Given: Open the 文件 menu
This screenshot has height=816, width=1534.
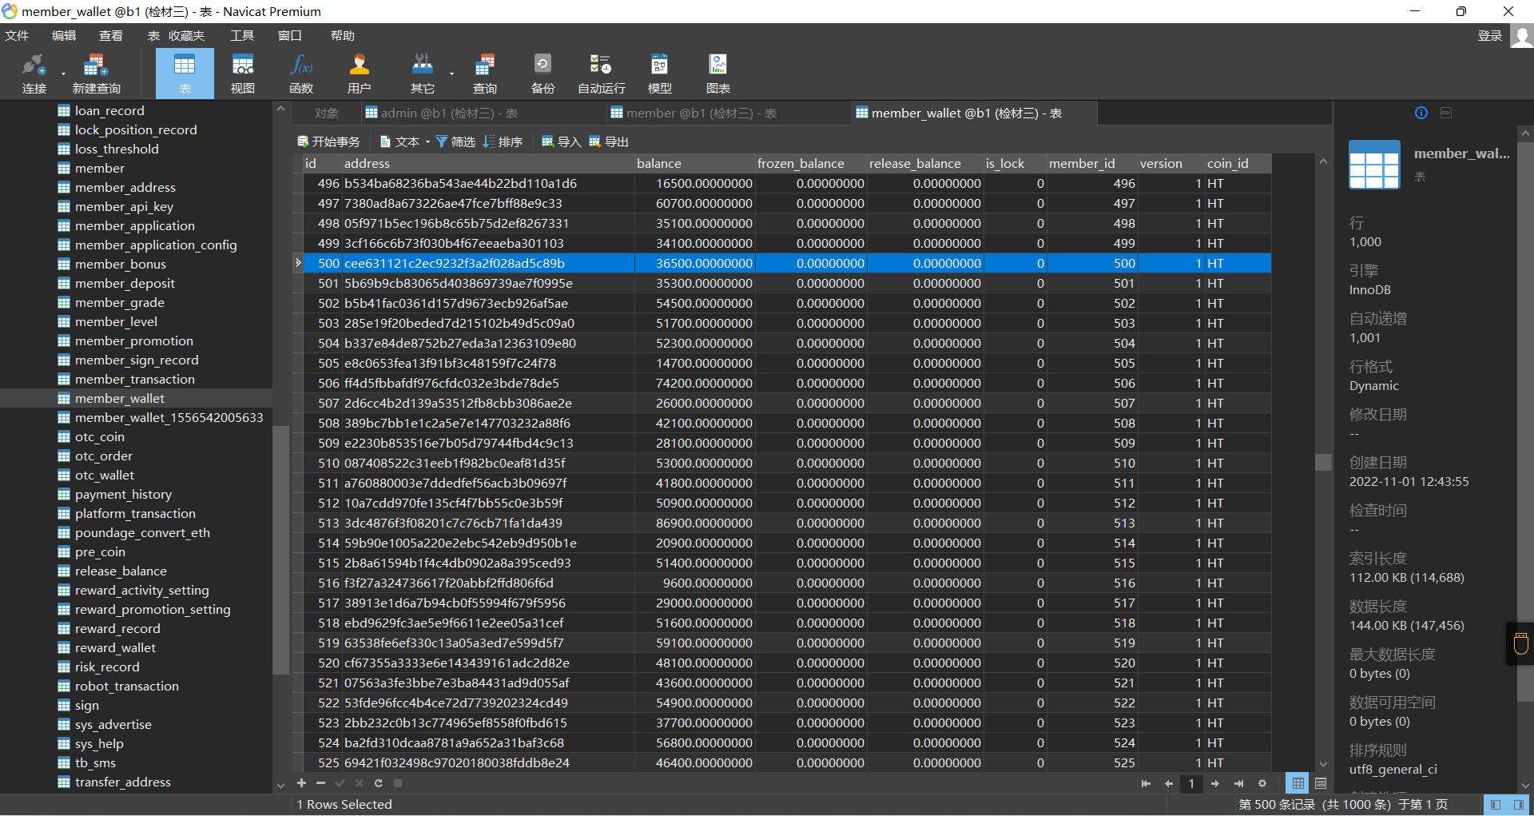Looking at the screenshot, I should pyautogui.click(x=17, y=36).
